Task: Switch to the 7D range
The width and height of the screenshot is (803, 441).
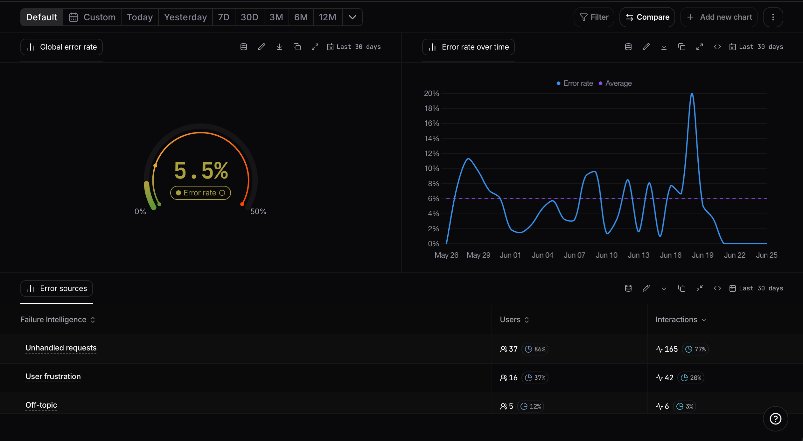Action: (x=224, y=17)
